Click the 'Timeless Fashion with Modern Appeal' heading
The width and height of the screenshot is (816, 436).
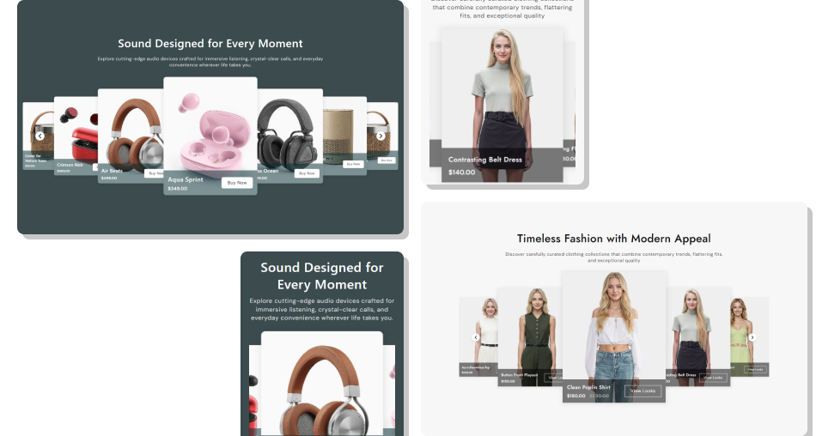pos(613,239)
